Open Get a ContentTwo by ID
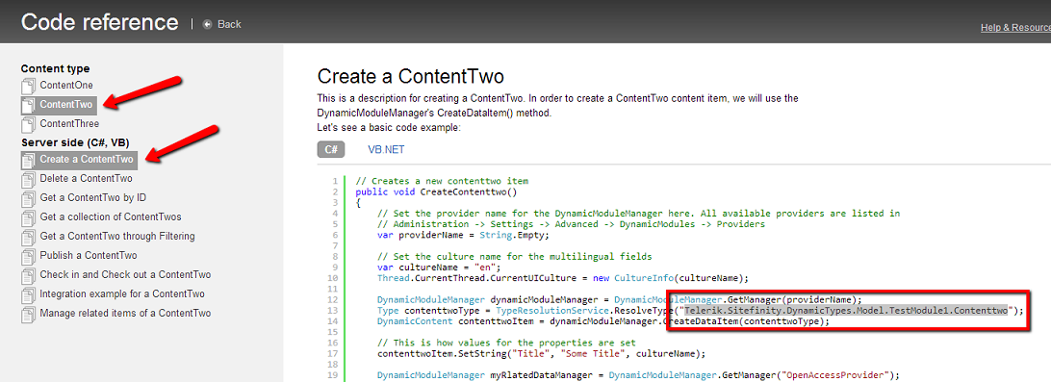 (x=93, y=198)
